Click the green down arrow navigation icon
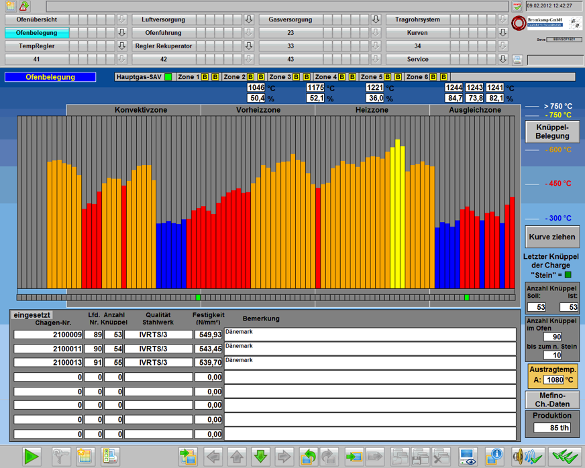 tap(260, 457)
